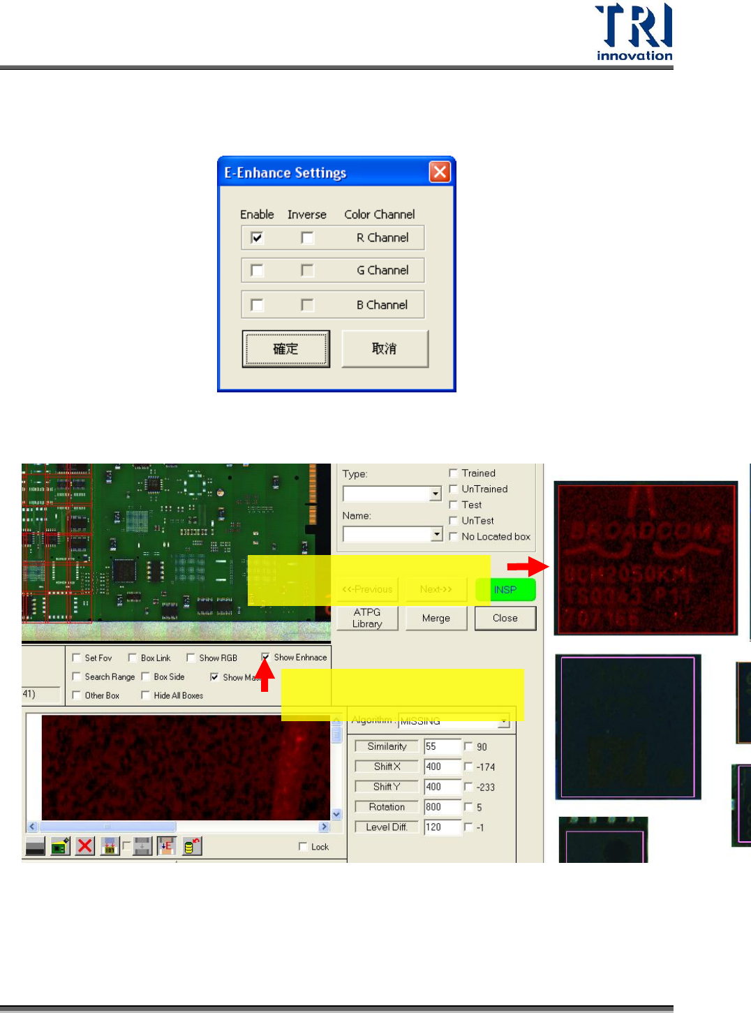Click the Previous button
The height and width of the screenshot is (1013, 751).
coord(367,589)
